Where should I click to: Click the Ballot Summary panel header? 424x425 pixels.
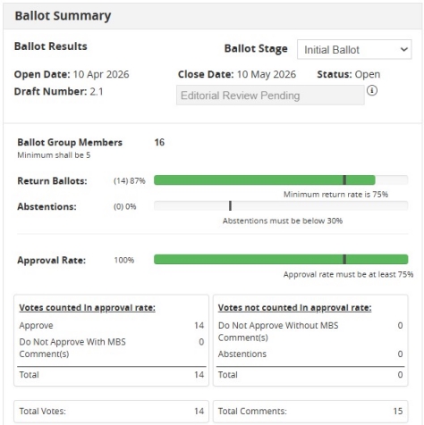[x=213, y=16]
